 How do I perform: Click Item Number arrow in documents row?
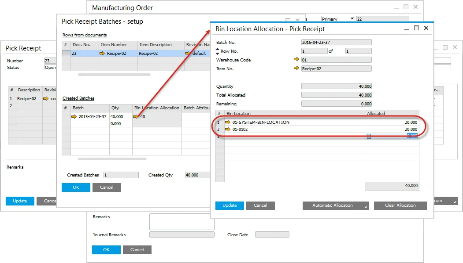point(103,53)
